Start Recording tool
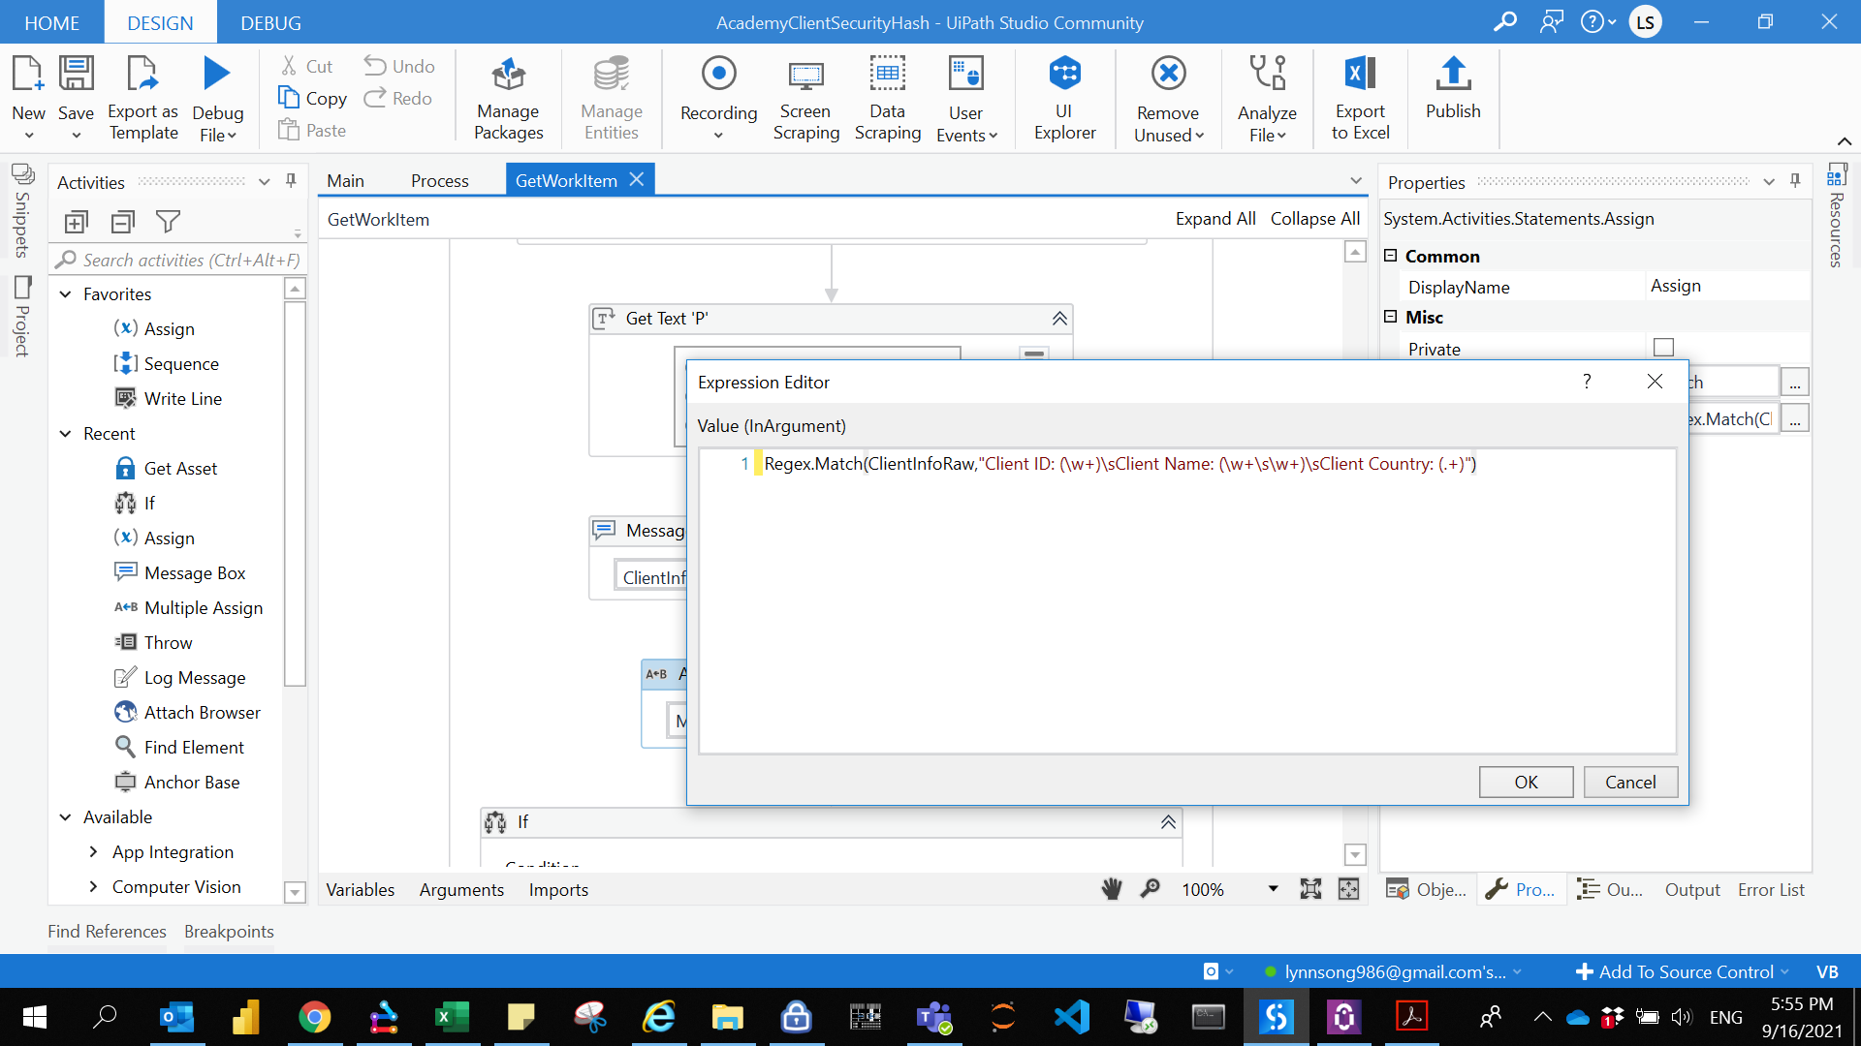Screen dimensions: 1861x1046 718,98
